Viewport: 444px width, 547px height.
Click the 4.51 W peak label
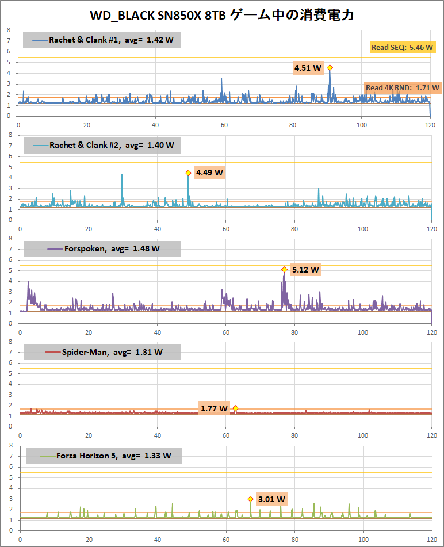[x=308, y=68]
